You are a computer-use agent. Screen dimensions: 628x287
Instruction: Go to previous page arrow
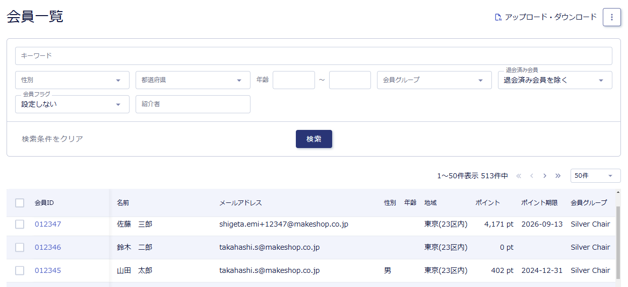pyautogui.click(x=531, y=176)
